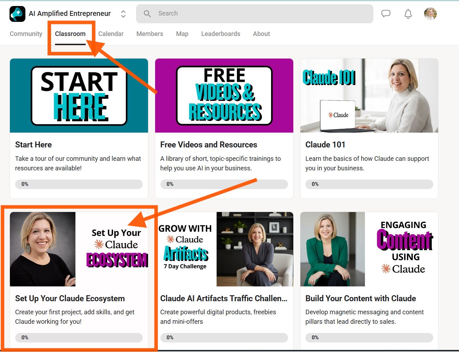
Task: Click the Free Videos and Resources progress bar
Action: point(224,184)
